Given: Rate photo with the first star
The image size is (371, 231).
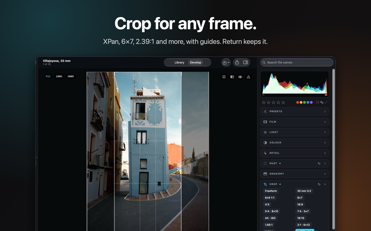Looking at the screenshot, I should 264,102.
